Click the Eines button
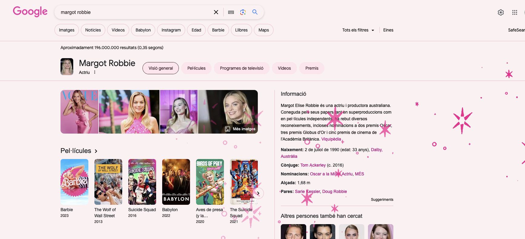Image resolution: width=525 pixels, height=239 pixels. (x=388, y=30)
